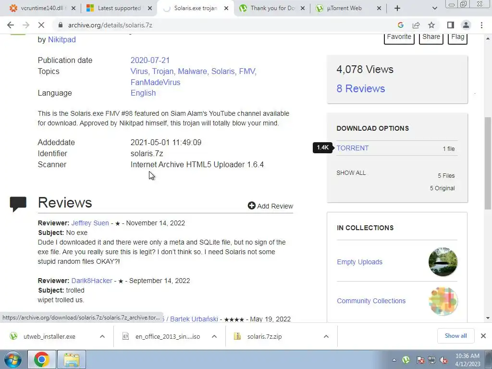The height and width of the screenshot is (369, 492).
Task: Open reviewer Bartek Urbański's profile
Action: [x=194, y=319]
